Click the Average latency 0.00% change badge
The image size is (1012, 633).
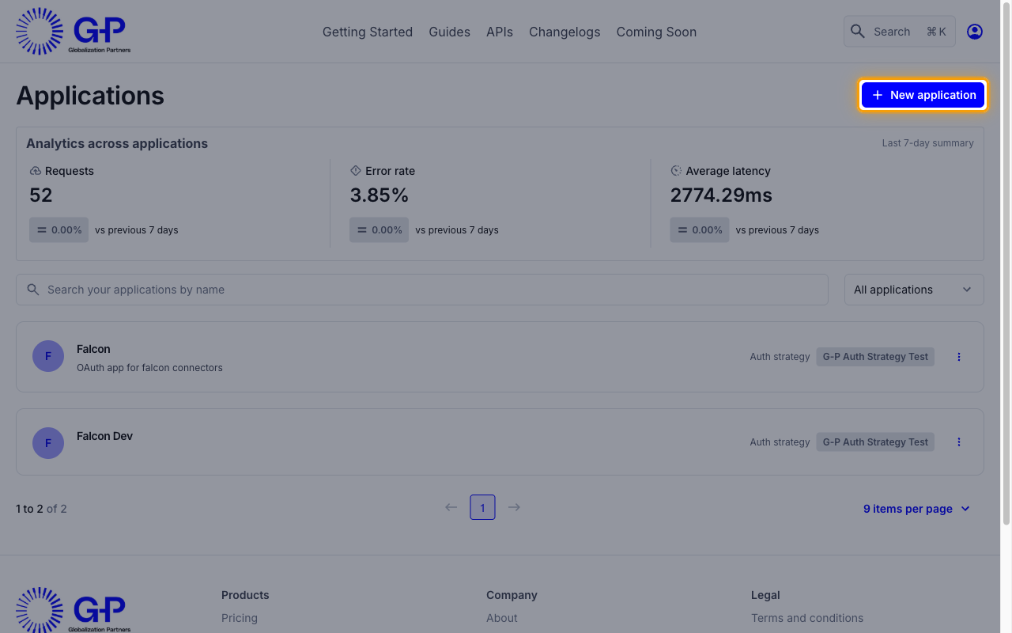coord(700,230)
